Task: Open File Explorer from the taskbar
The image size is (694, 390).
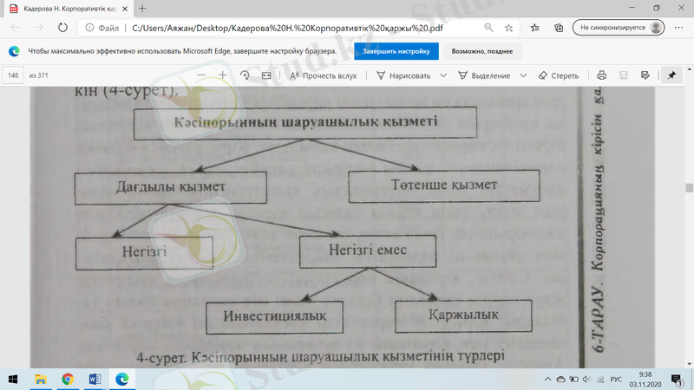Action: coord(40,380)
